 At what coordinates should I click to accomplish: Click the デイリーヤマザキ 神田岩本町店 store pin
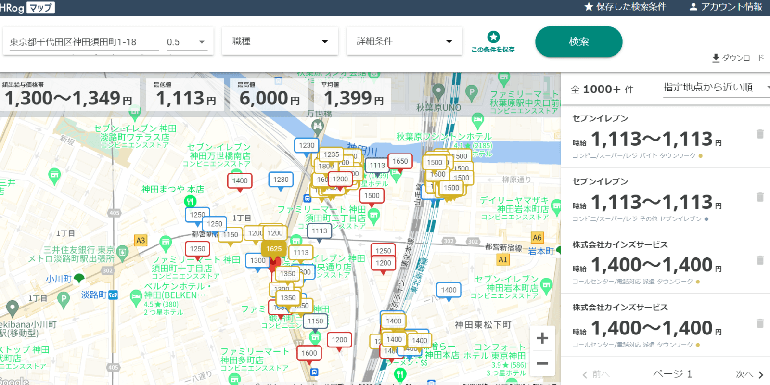point(556,206)
